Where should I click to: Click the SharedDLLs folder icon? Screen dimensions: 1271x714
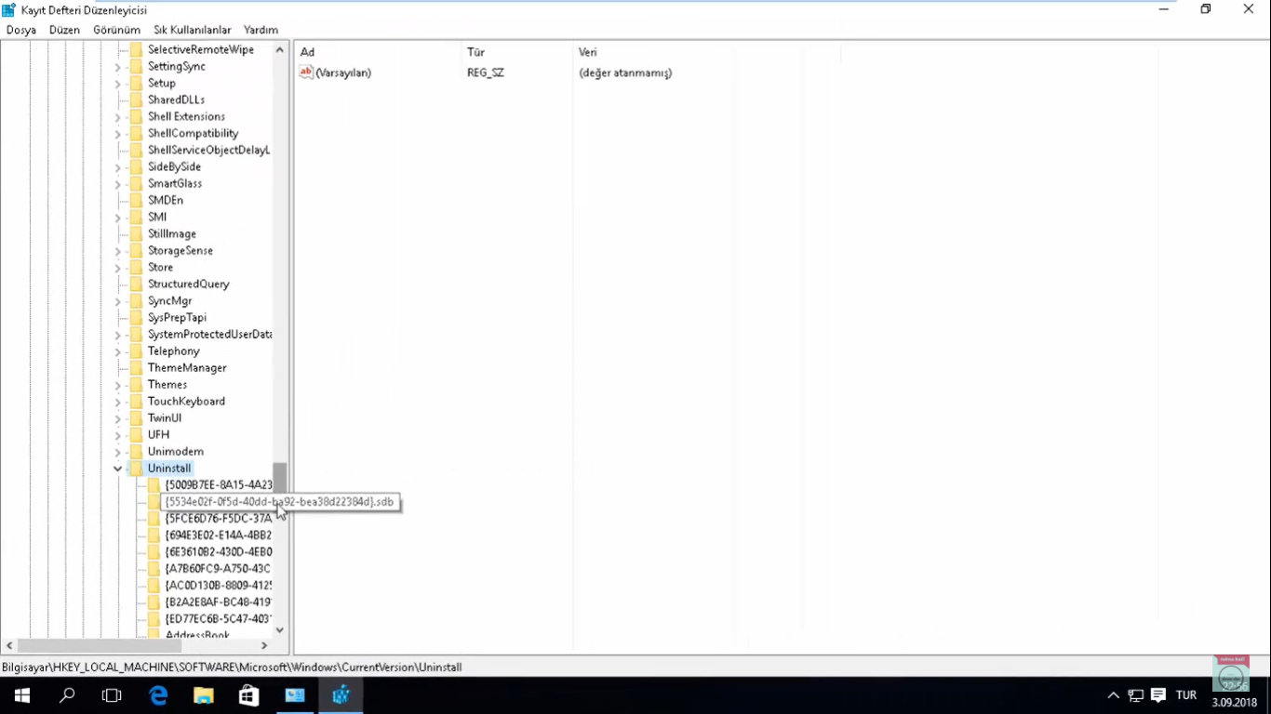click(136, 99)
